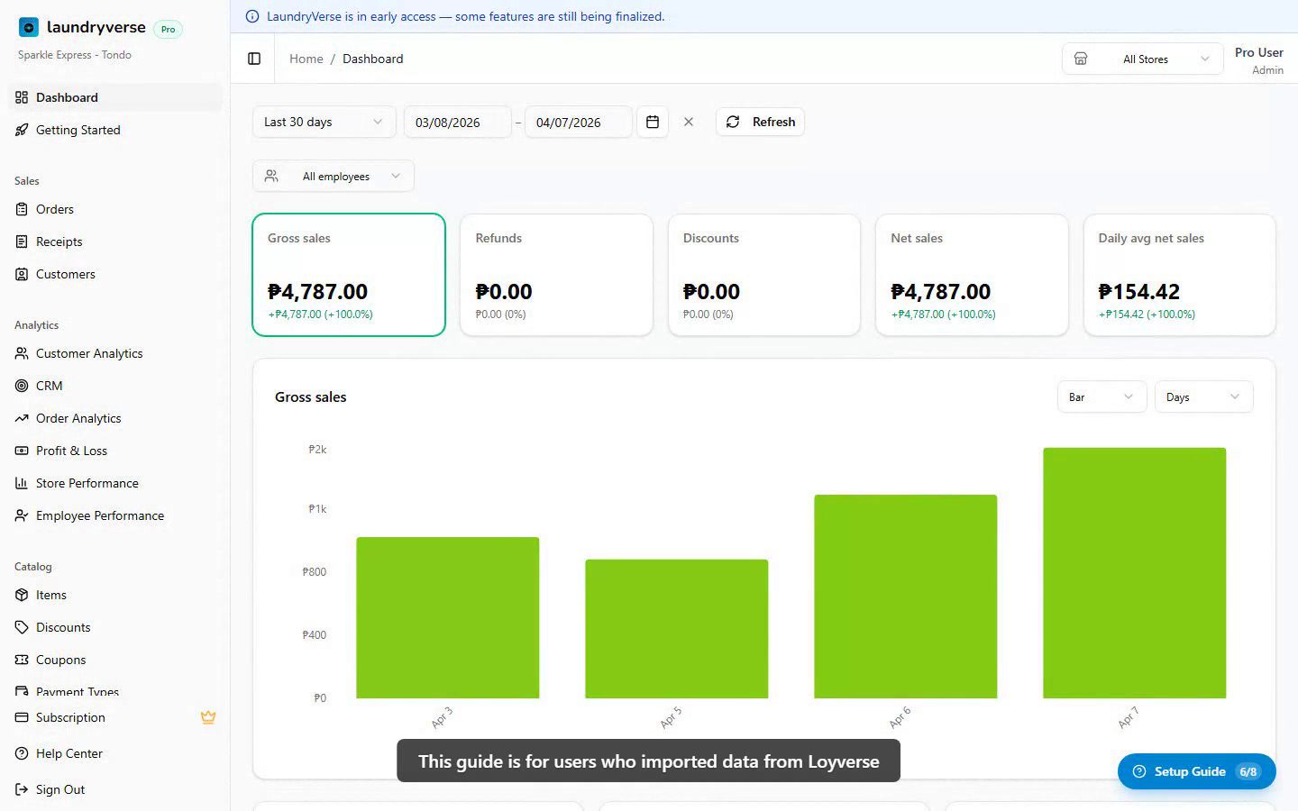Click the info icon in early access banner
Screen dimensions: 1298x811
252,16
